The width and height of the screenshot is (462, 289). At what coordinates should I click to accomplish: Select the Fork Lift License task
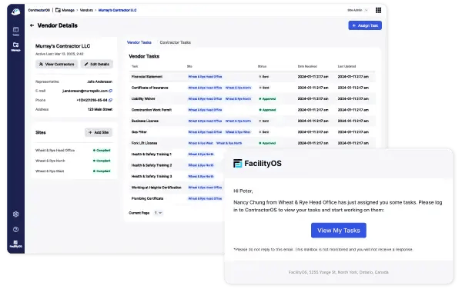[253, 143]
